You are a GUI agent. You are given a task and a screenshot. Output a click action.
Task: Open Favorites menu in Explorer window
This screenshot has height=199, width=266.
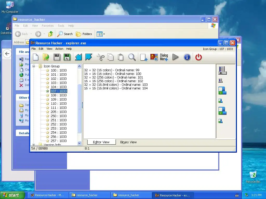coord(48,26)
